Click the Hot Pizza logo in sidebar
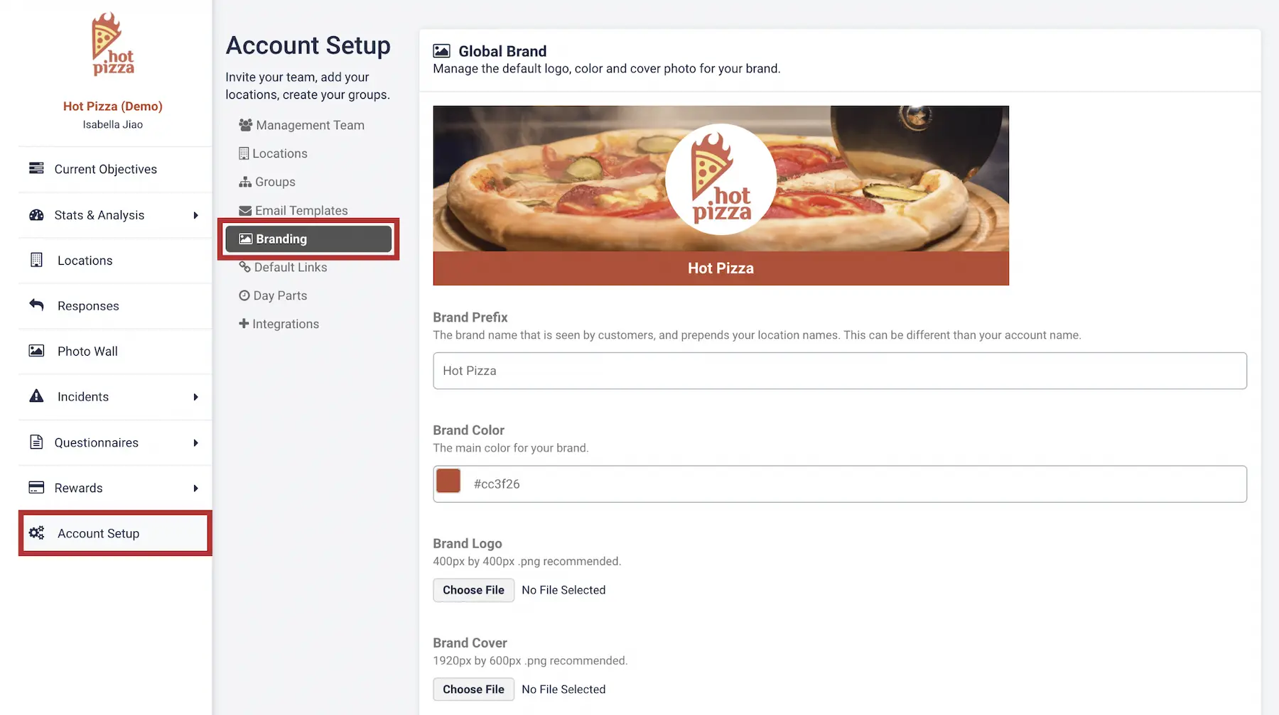Image resolution: width=1279 pixels, height=715 pixels. (x=113, y=44)
